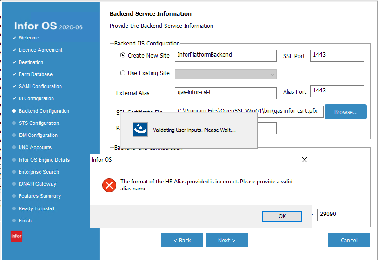Open the Use Existing Site dropdown
This screenshot has height=260, width=378.
pyautogui.click(x=225, y=74)
